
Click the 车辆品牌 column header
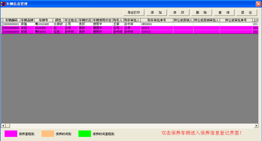pyautogui.click(x=27, y=20)
